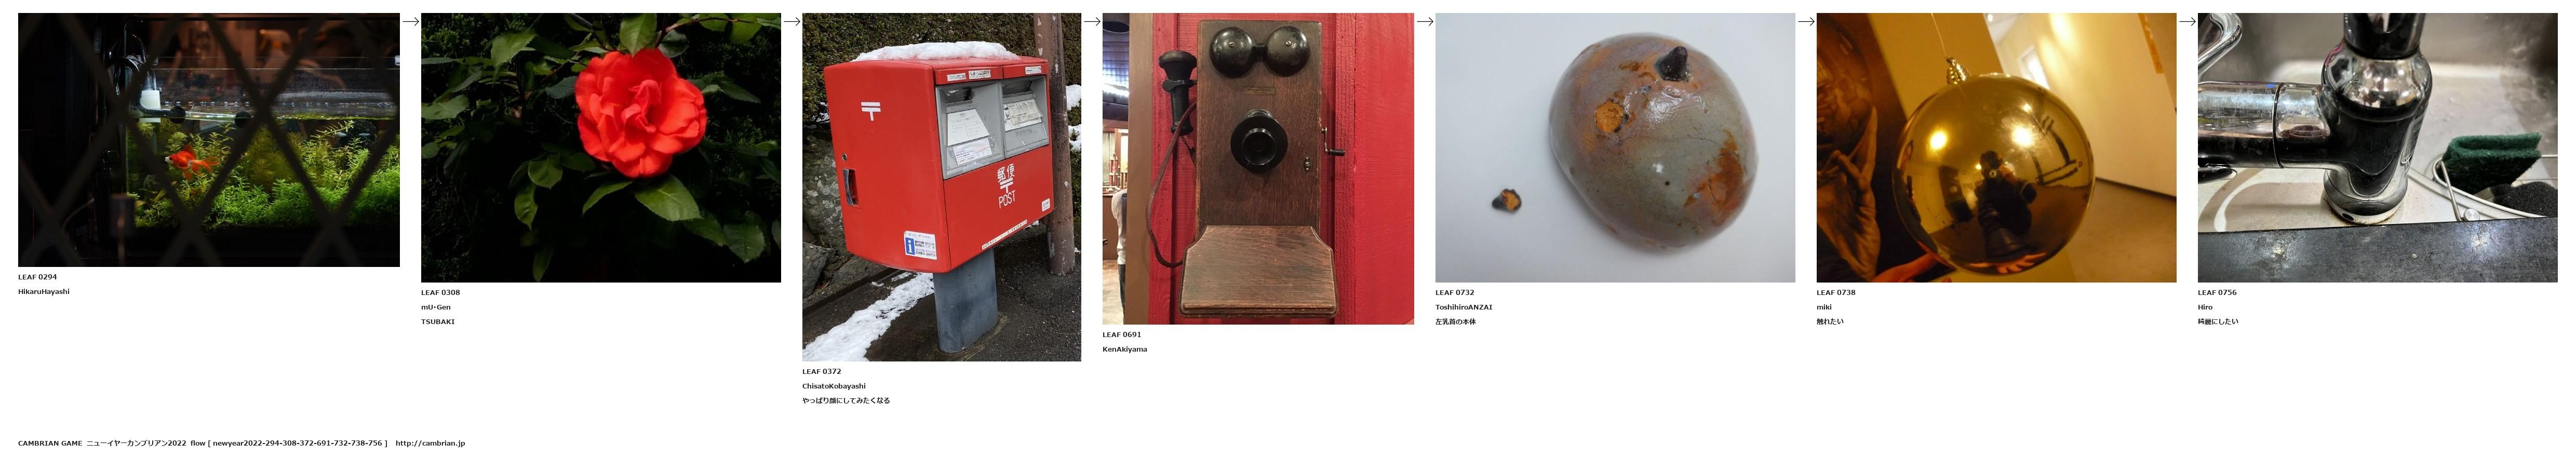Open the red Japanese postbox photo
The image size is (2576, 456).
point(941,187)
